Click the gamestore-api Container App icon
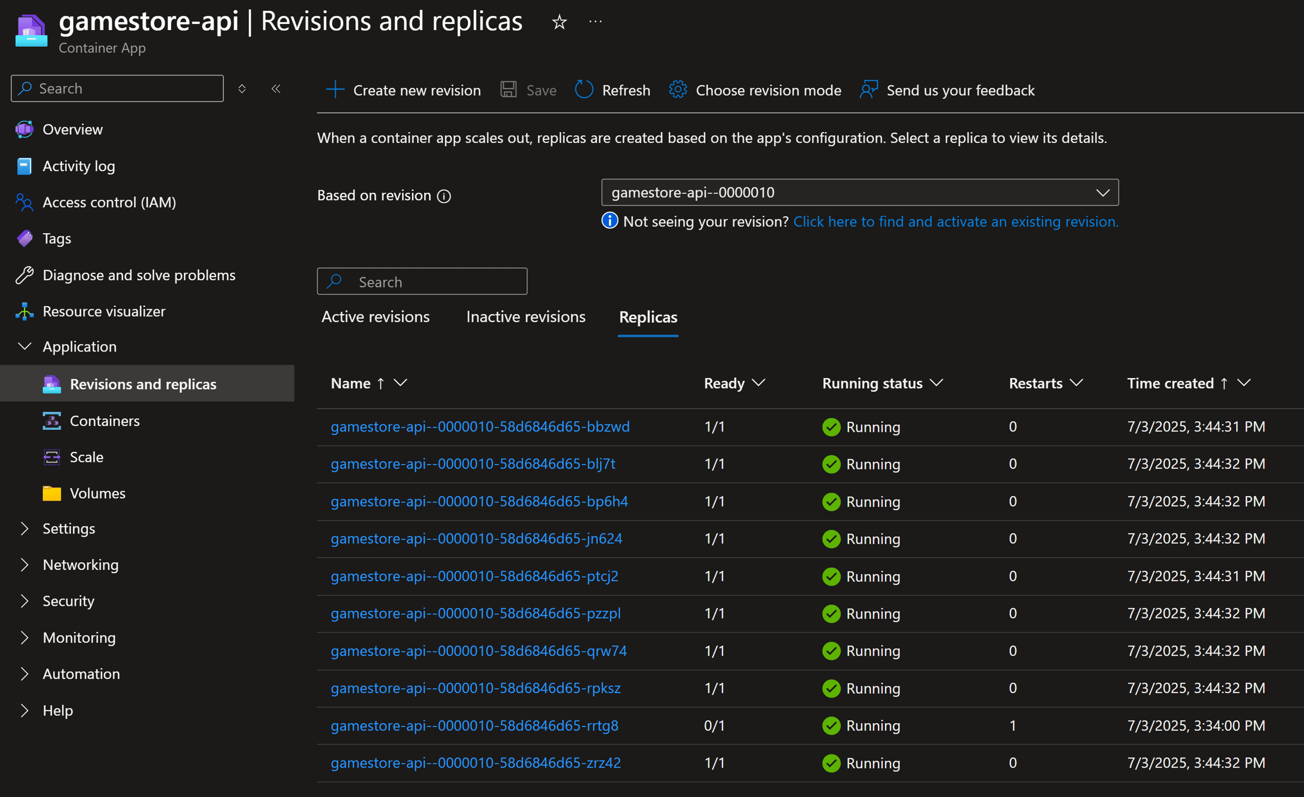 pyautogui.click(x=31, y=31)
